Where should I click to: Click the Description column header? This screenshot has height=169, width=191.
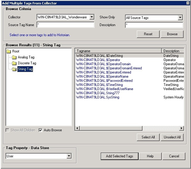coord(173,51)
